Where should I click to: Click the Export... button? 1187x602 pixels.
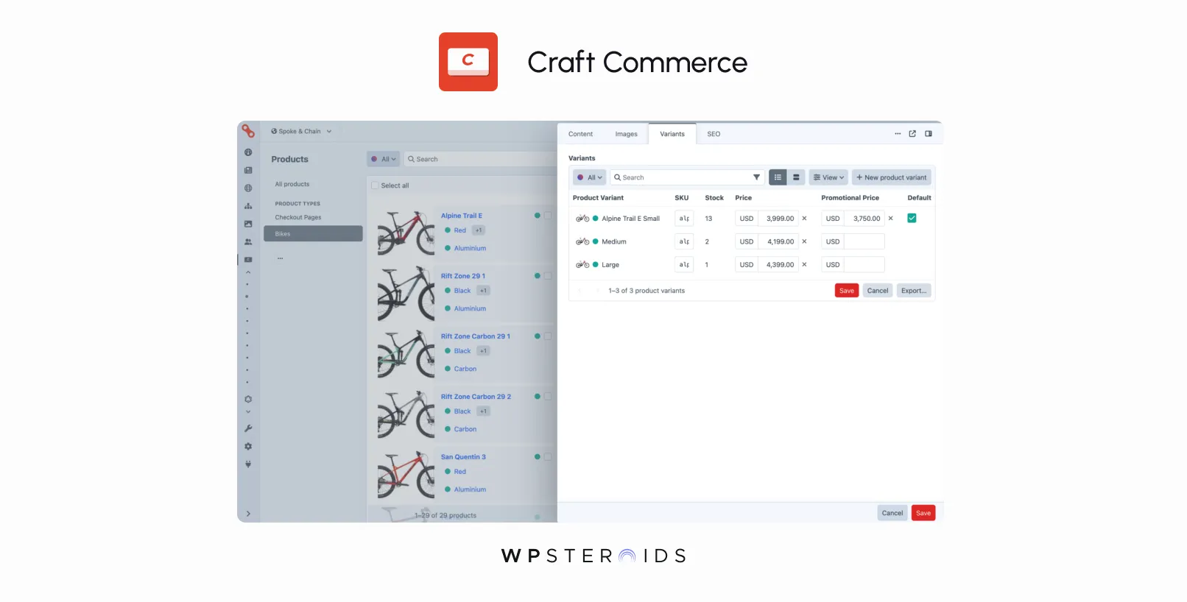coord(914,291)
